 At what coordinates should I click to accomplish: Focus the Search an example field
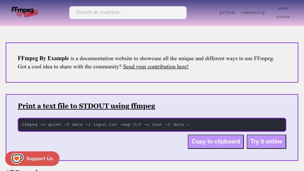128,13
